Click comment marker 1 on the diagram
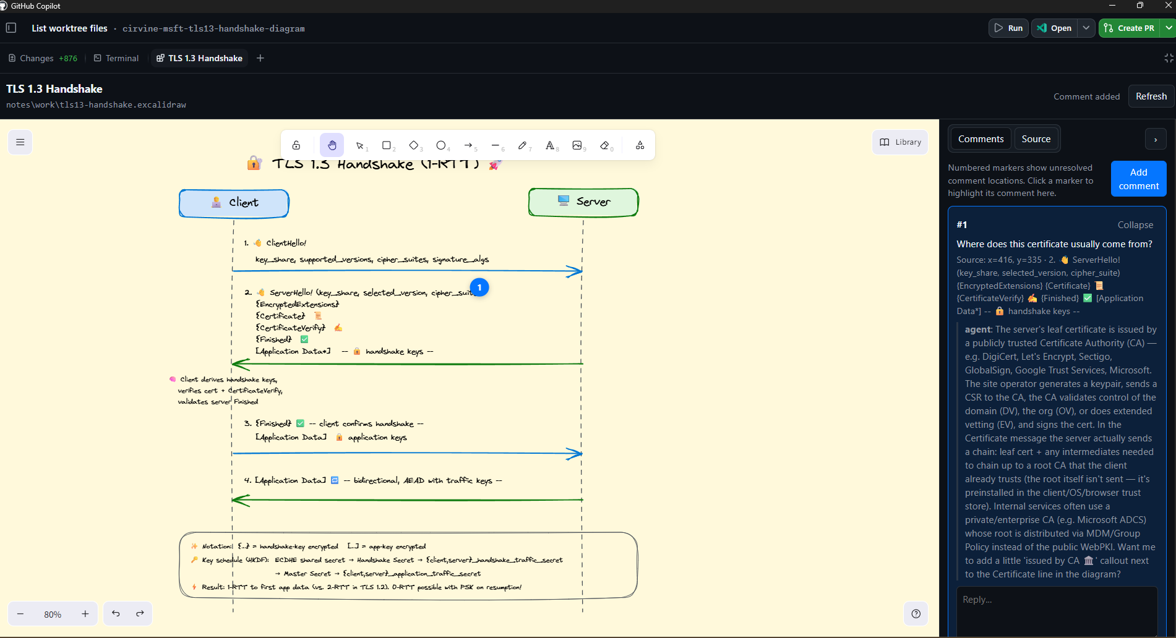This screenshot has height=638, width=1176. point(479,287)
